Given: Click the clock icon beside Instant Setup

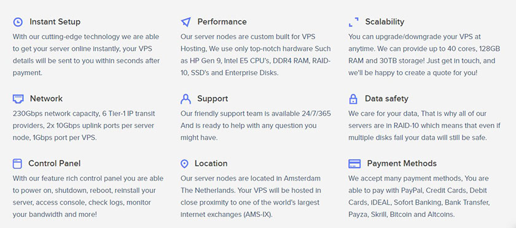Looking at the screenshot, I should (18, 22).
